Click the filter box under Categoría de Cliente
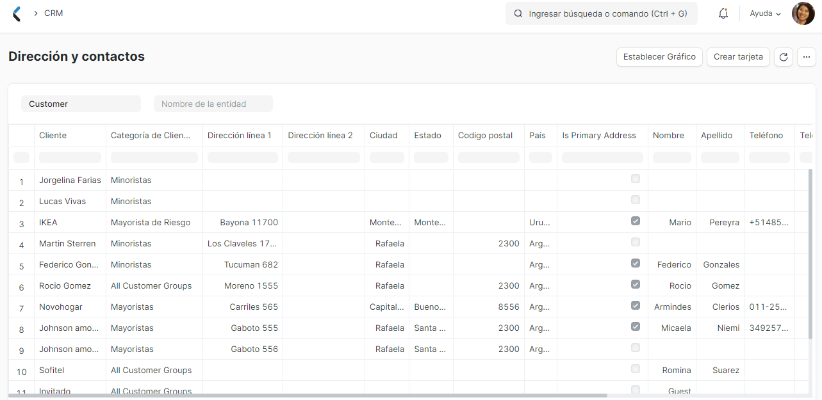822x400 pixels. pyautogui.click(x=154, y=157)
